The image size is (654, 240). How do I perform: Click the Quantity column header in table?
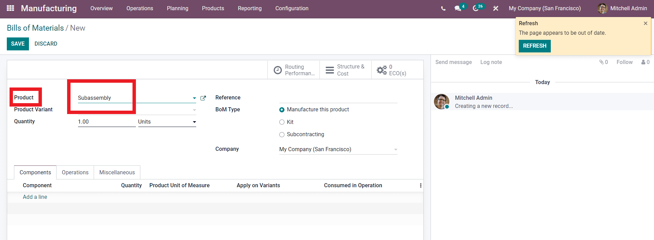(131, 186)
